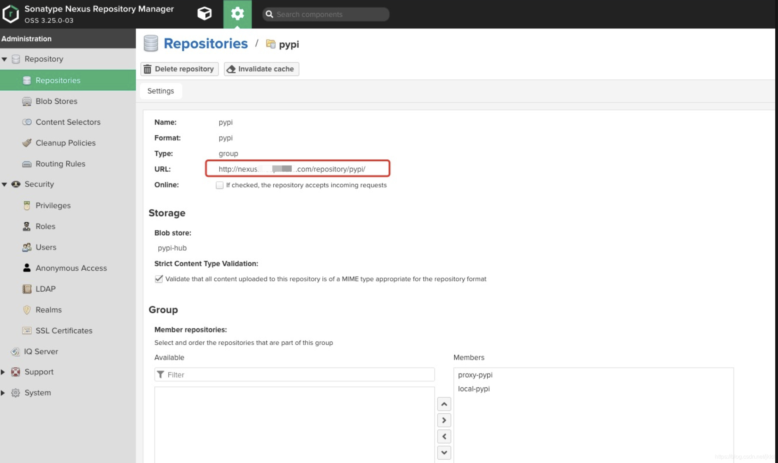Uncheck Strict Content Type Validation checkbox
This screenshot has width=778, height=463.
click(x=159, y=279)
